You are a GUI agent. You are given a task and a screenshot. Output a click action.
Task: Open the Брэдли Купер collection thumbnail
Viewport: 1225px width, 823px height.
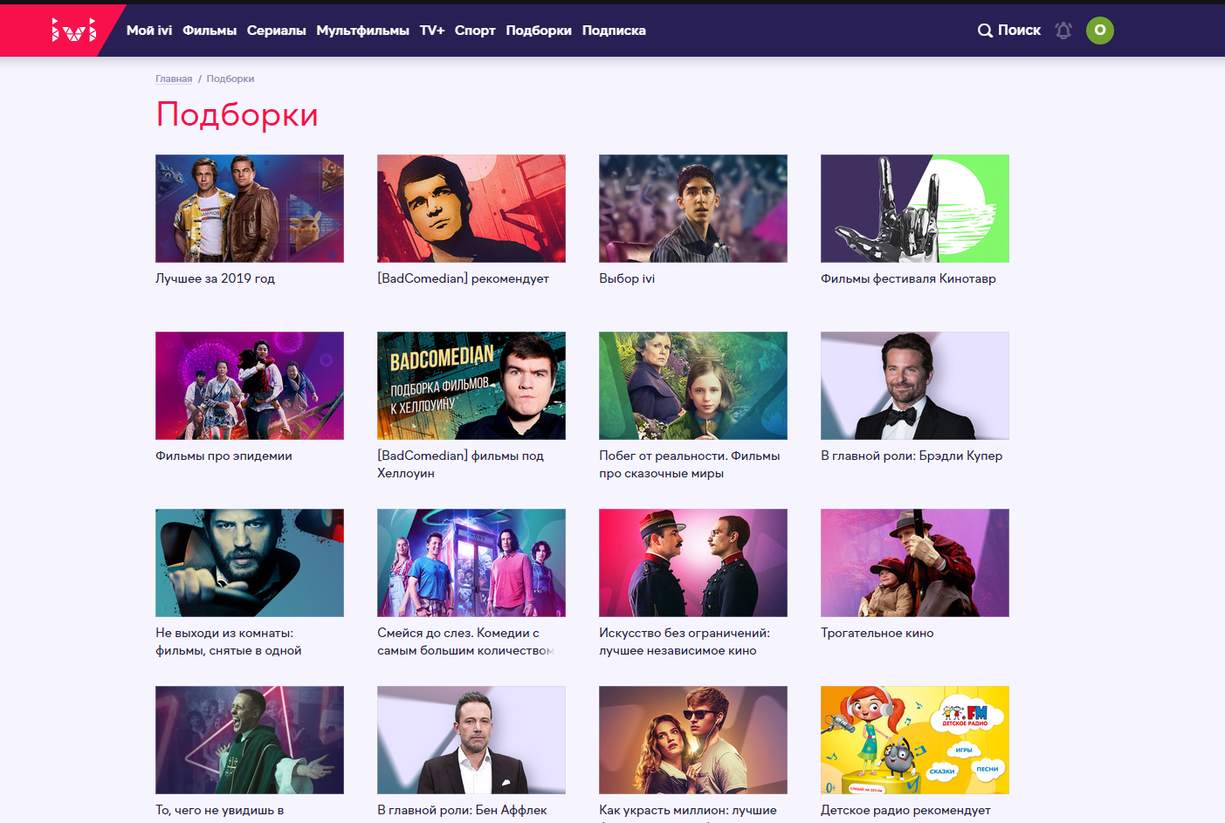click(x=915, y=386)
